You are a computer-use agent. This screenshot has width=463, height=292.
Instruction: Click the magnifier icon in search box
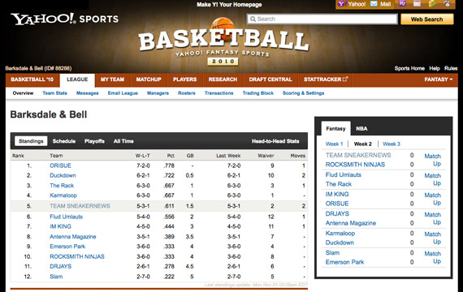tap(253, 19)
